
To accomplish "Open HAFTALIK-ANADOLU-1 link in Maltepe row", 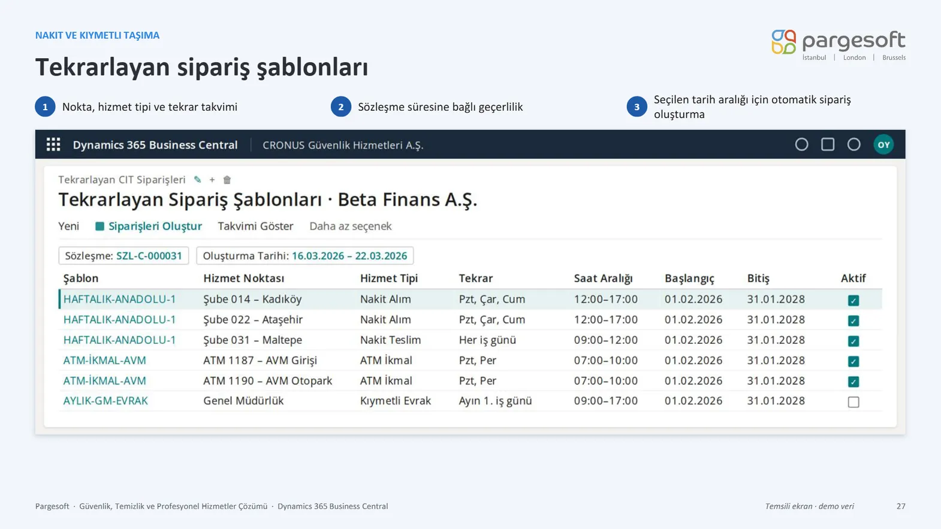I will (x=119, y=340).
